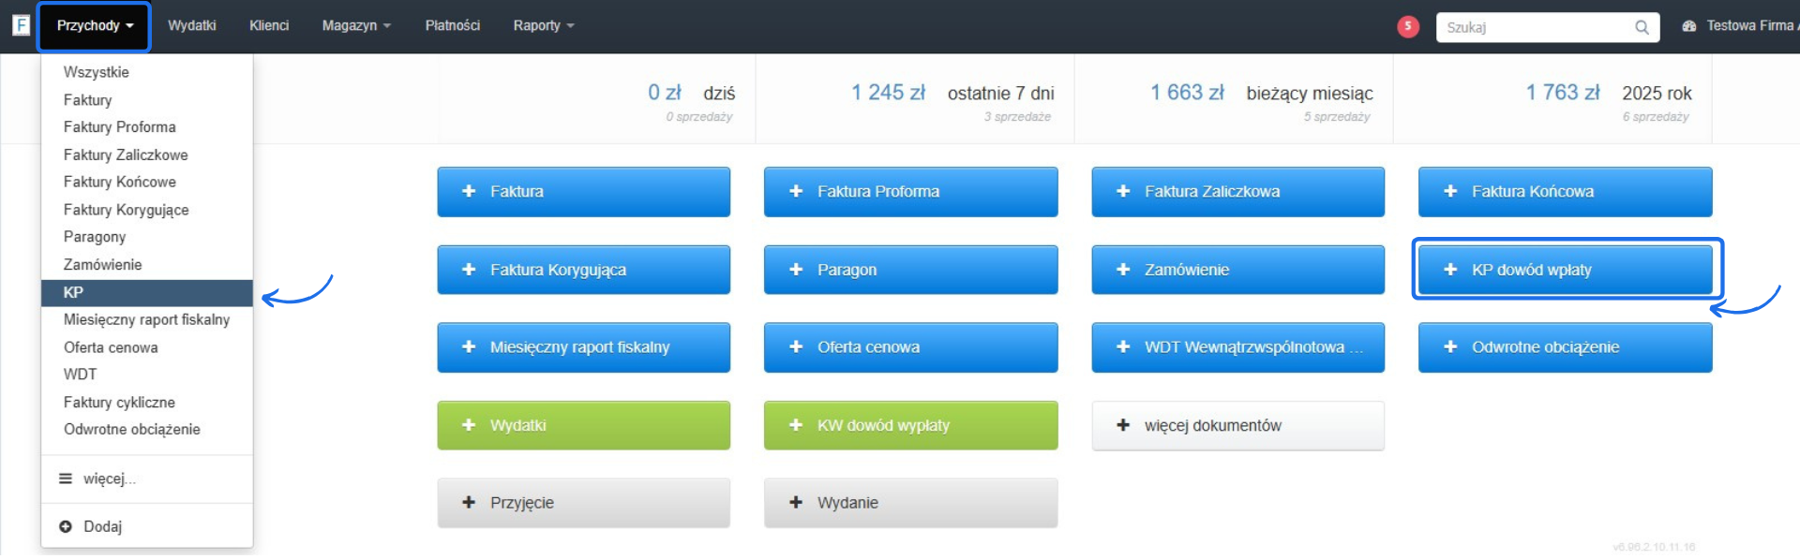Select Oferta cenowa in dropdown menu

tap(147, 347)
